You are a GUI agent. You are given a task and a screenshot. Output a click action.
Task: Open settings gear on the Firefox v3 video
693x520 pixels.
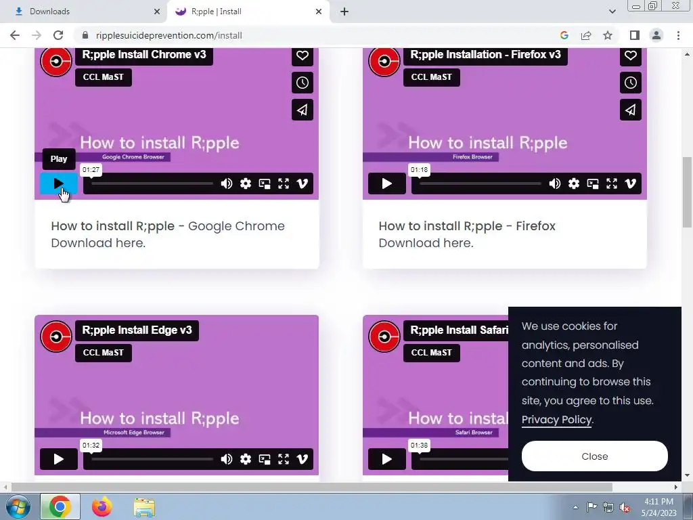tap(574, 183)
